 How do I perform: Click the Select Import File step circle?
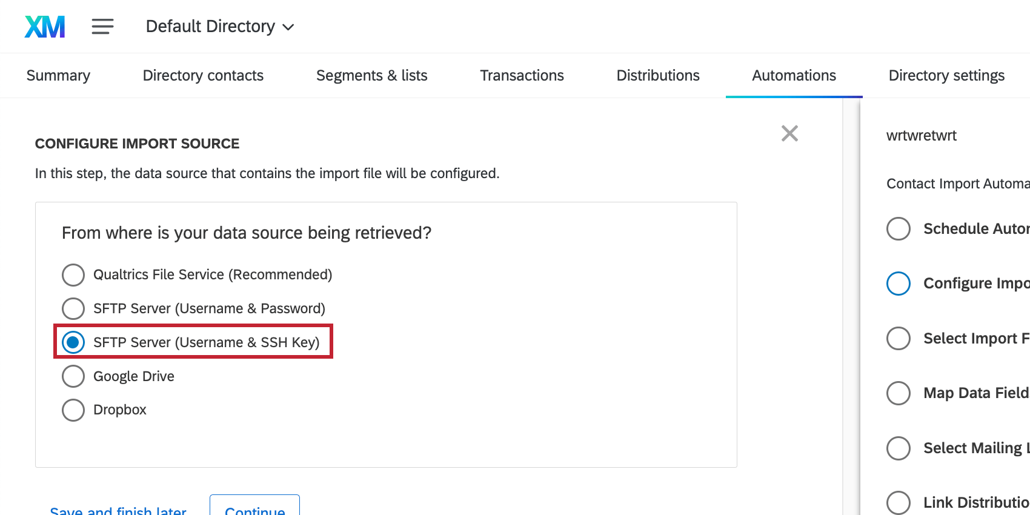point(898,338)
